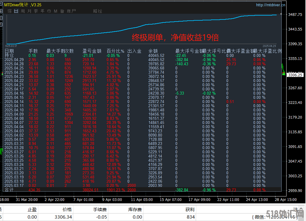Open the 周 weekly statistics tab
Viewport: 306px width, 221px height.
23,11
